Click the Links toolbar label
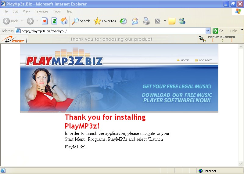This screenshot has width=244, height=174. point(234,31)
